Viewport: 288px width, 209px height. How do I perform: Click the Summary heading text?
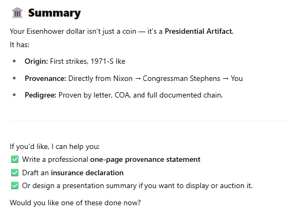click(x=54, y=13)
